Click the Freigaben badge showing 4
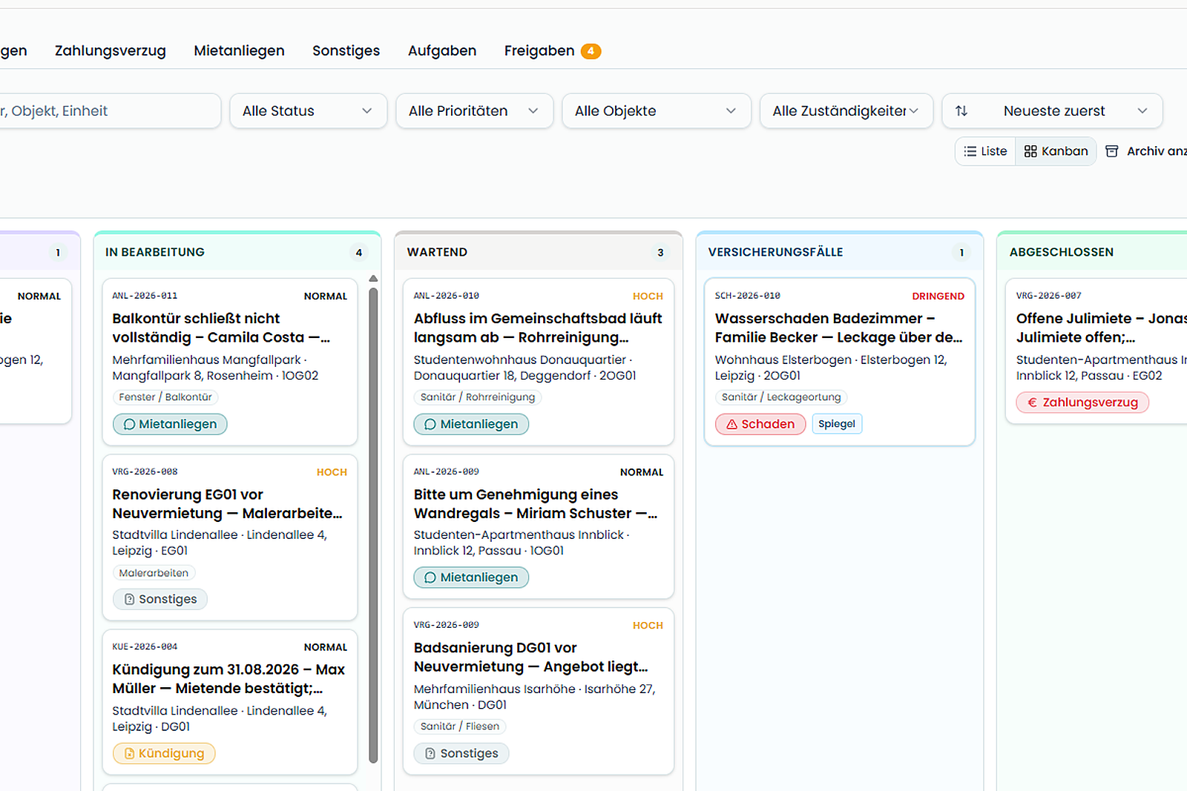Screen dimensions: 1187x791 pyautogui.click(x=591, y=51)
